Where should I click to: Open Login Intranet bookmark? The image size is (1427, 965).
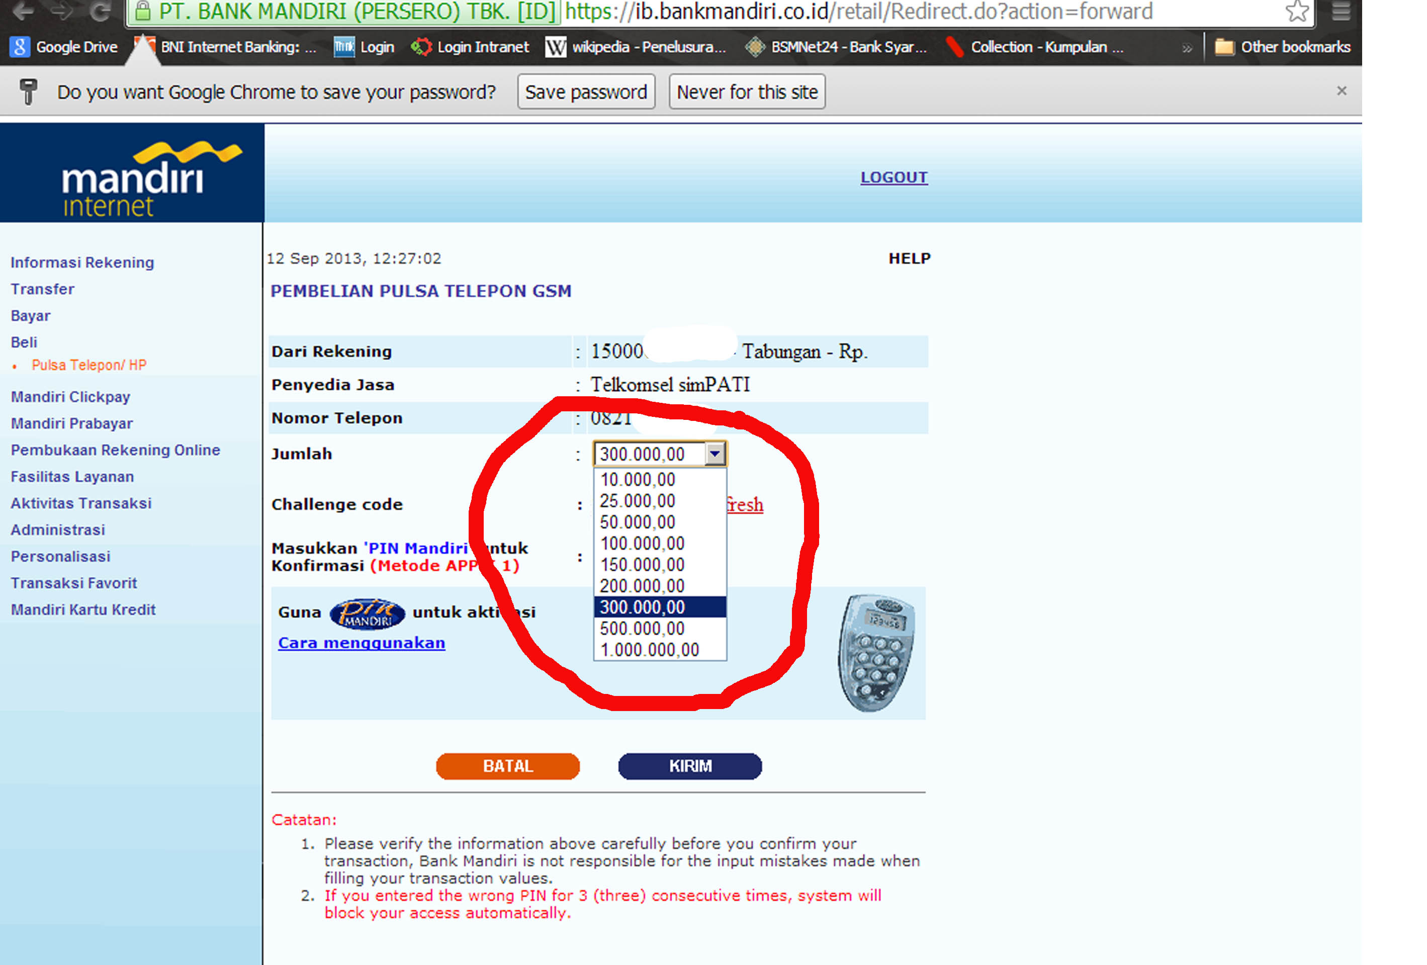[470, 47]
